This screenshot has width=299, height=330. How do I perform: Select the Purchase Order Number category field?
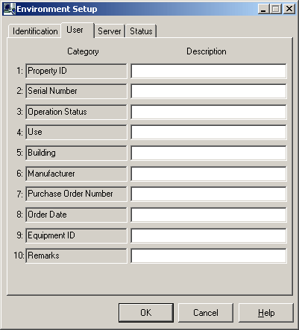tap(76, 194)
